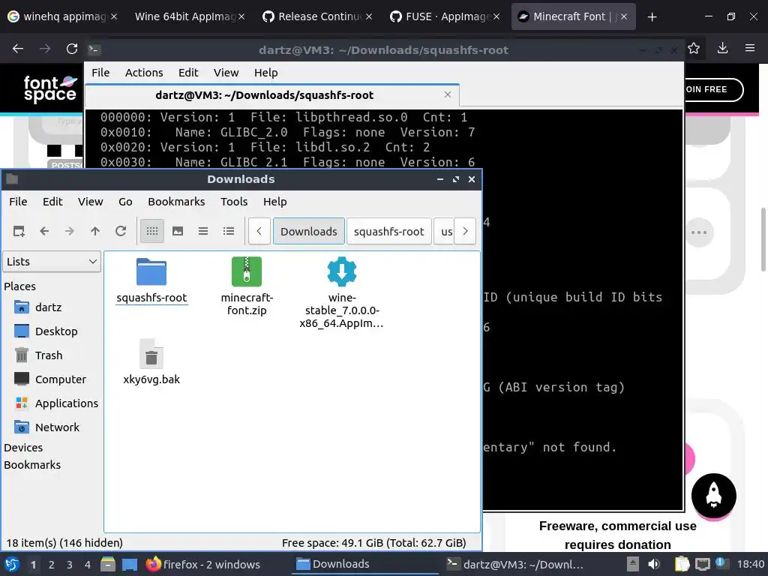The height and width of the screenshot is (576, 768).
Task: Expand Bookmarks section in sidebar
Action: (x=32, y=465)
